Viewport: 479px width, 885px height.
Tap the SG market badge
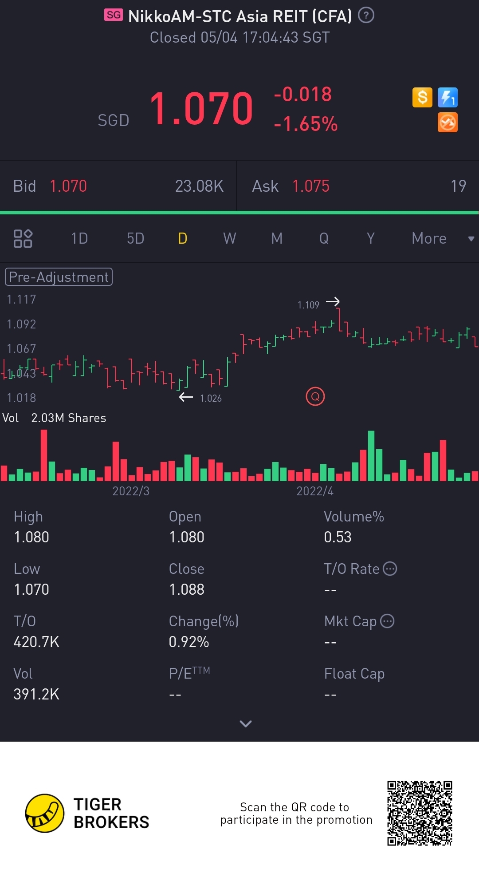pyautogui.click(x=114, y=15)
